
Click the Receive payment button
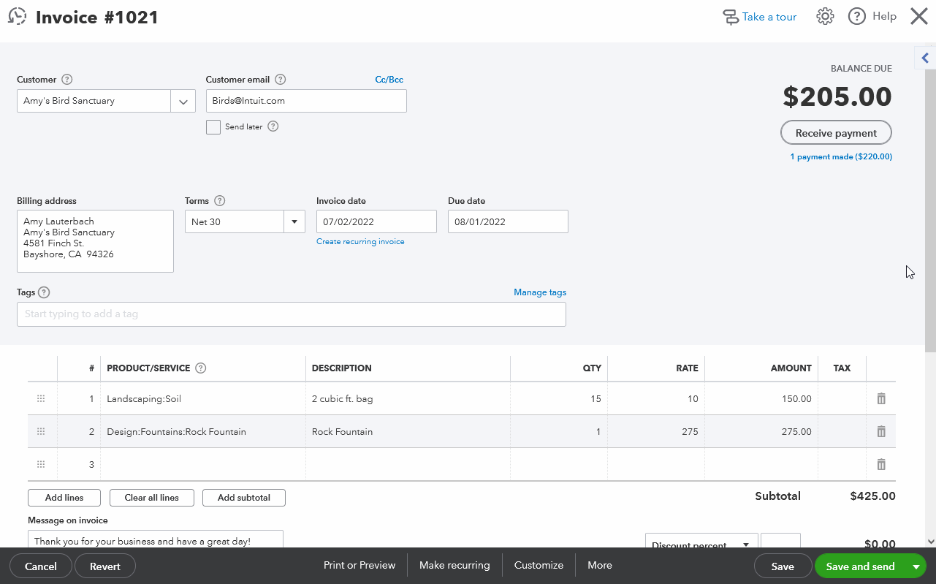[836, 133]
